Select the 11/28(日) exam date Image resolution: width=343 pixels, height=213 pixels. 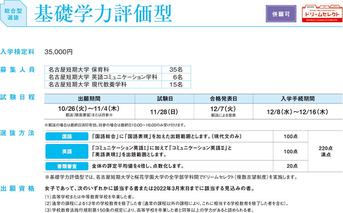[164, 112]
